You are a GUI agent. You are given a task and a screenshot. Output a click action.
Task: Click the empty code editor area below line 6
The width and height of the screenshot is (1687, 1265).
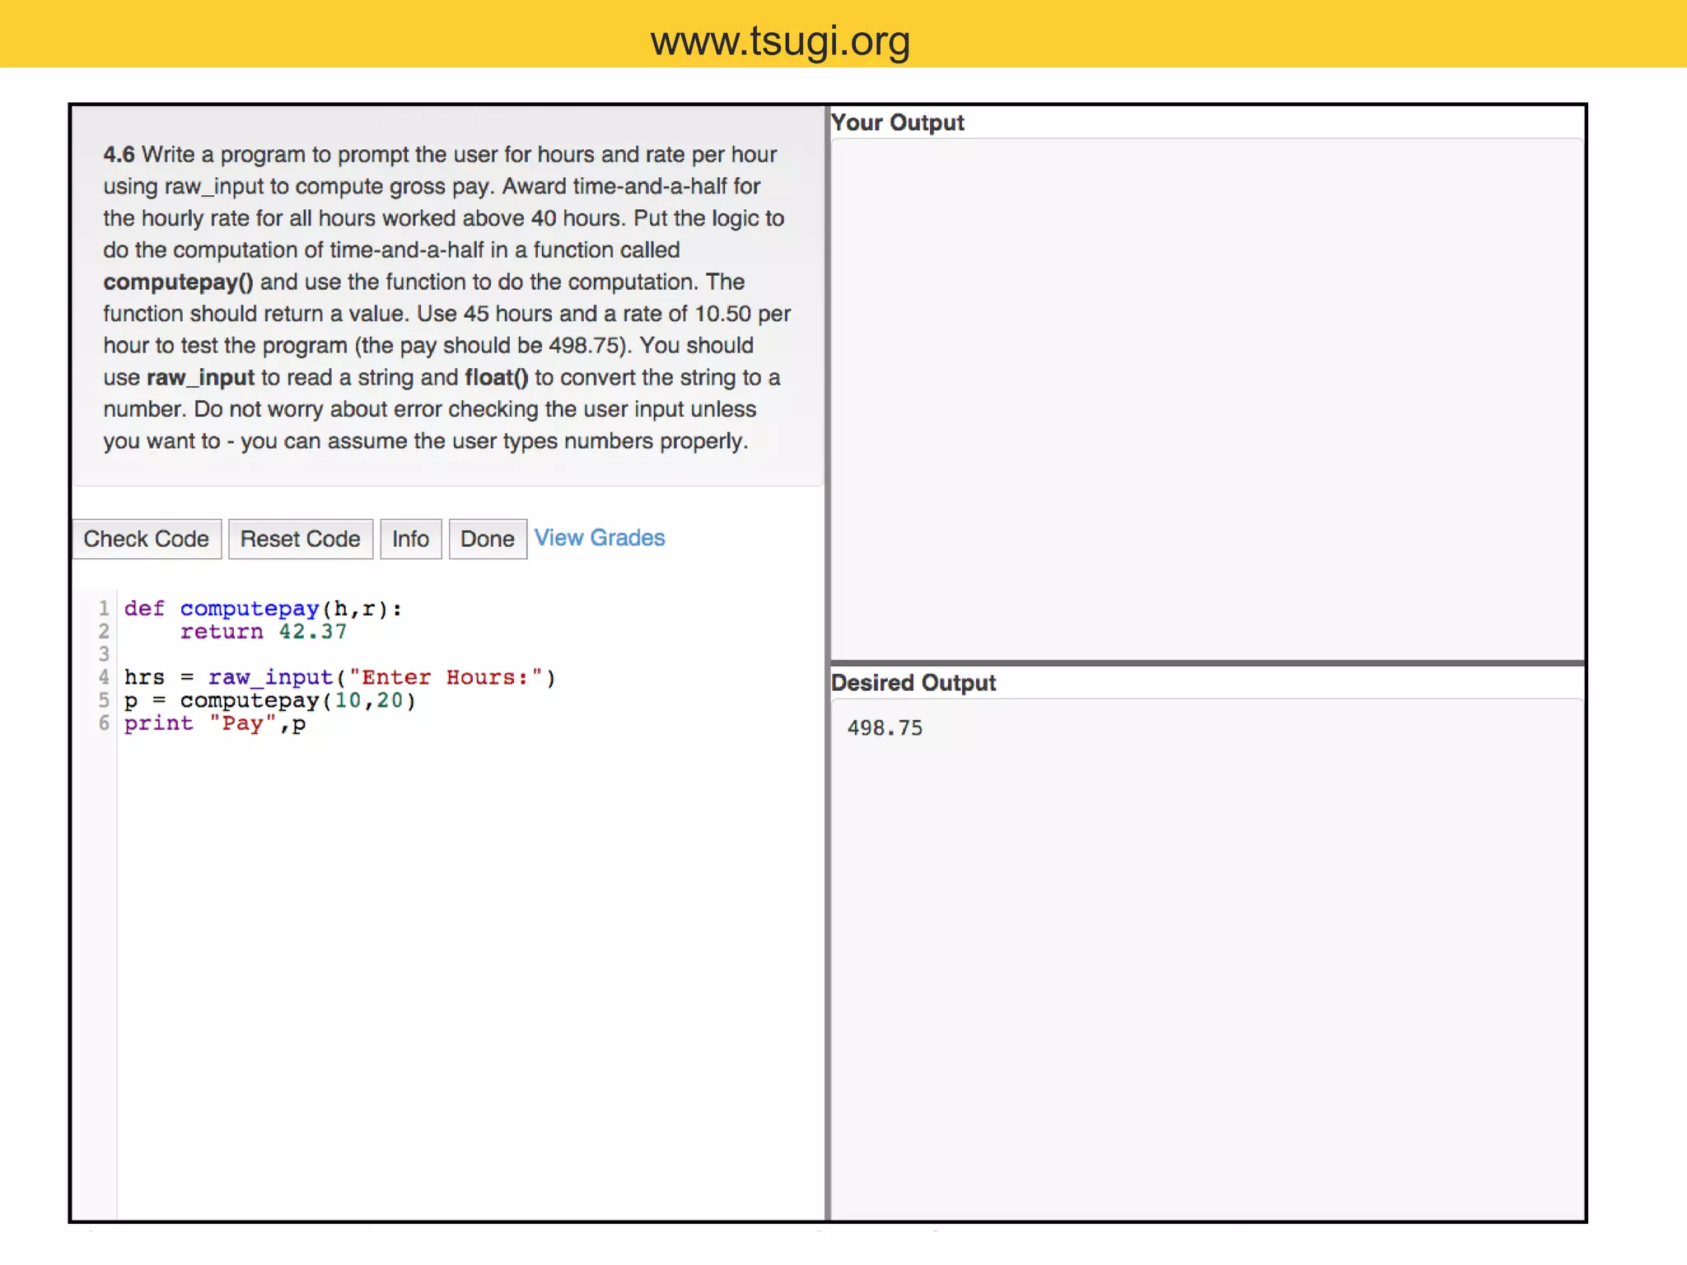470,976
